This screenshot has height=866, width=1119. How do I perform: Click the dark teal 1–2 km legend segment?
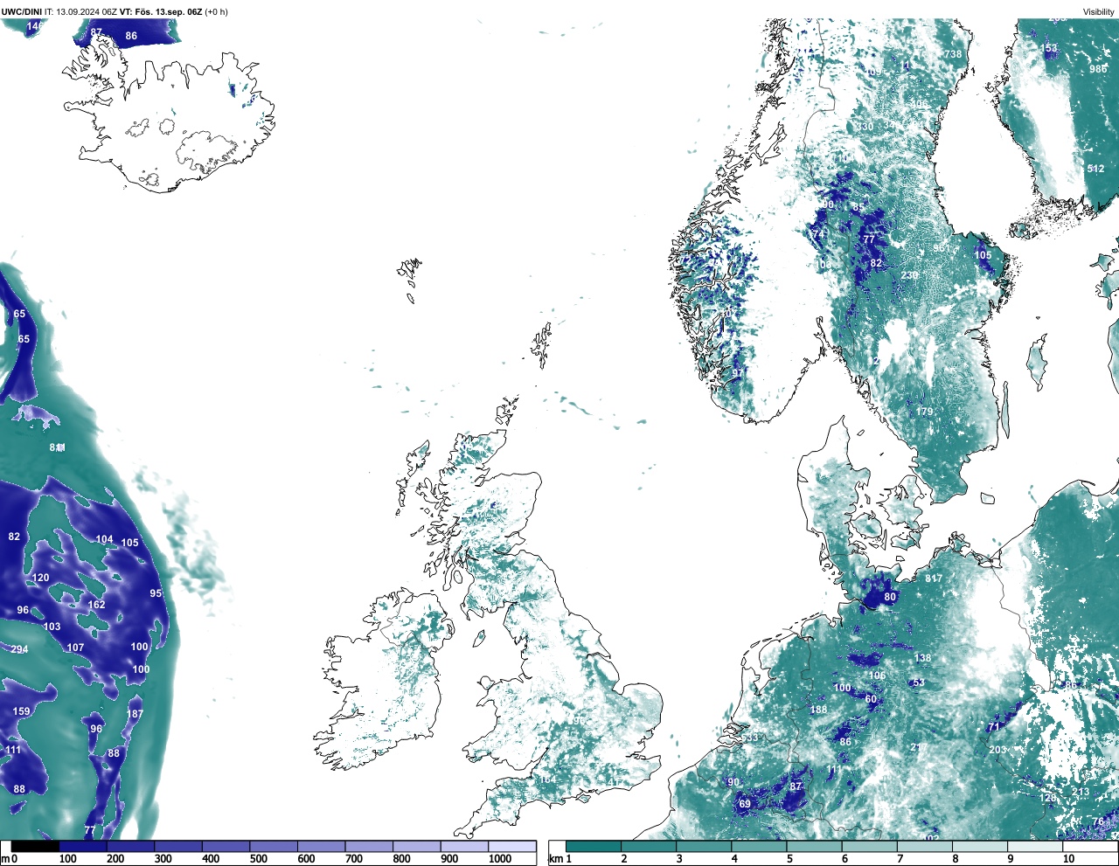594,846
